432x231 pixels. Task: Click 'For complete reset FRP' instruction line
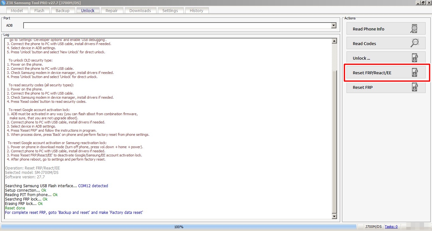(74, 213)
